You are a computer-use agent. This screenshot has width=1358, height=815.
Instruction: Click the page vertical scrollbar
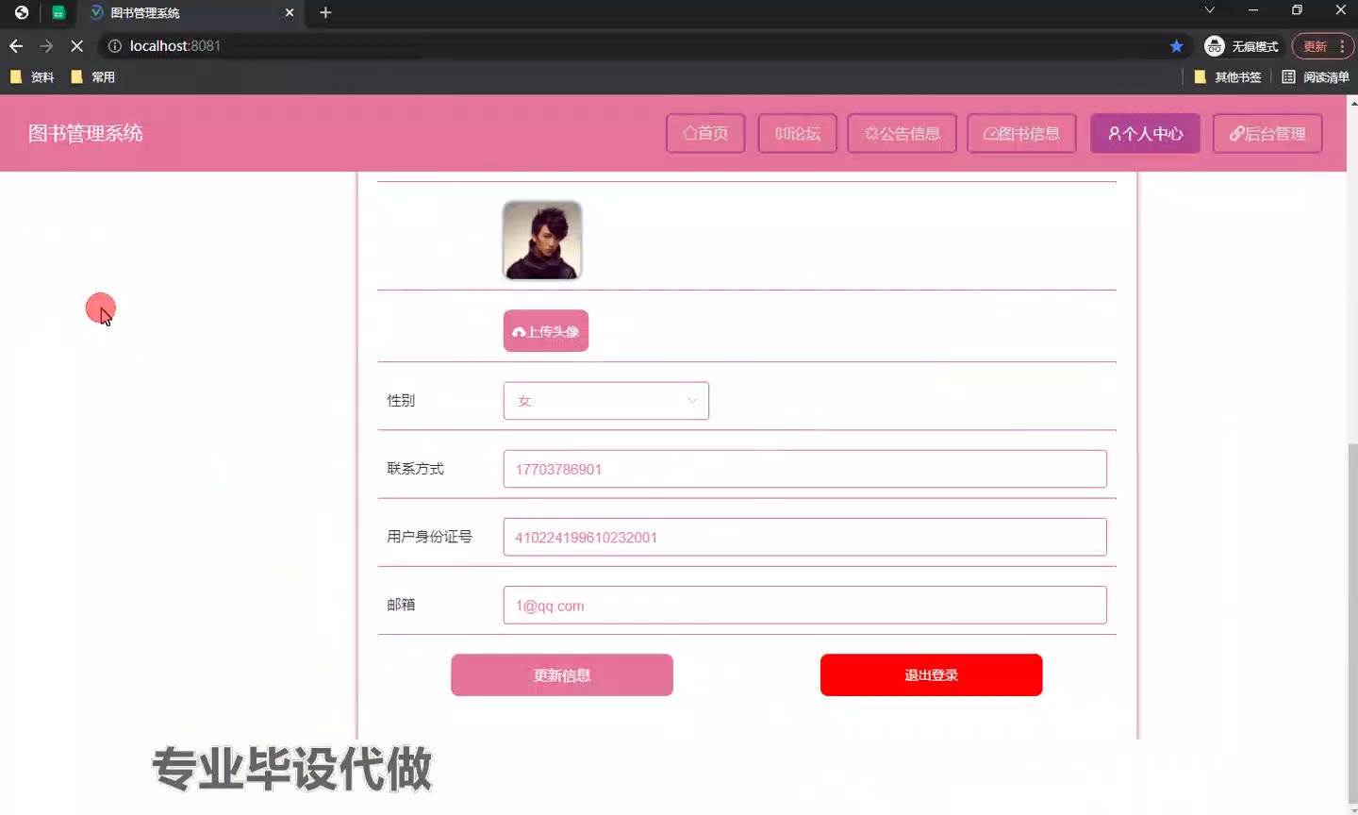coord(1352,623)
